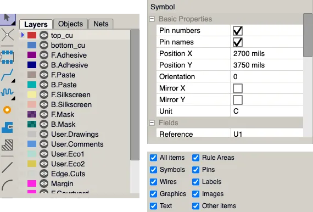The width and height of the screenshot is (313, 212).
Task: Uncheck the All items filter
Action: (153, 158)
